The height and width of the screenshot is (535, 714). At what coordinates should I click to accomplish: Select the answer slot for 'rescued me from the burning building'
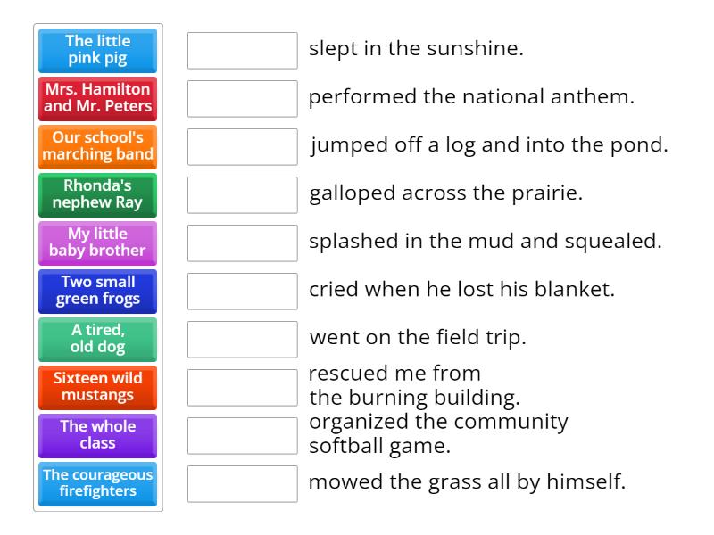(243, 388)
